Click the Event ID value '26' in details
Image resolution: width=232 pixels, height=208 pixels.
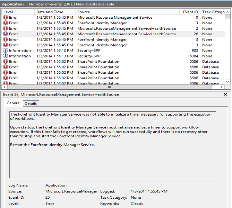[x=48, y=197]
